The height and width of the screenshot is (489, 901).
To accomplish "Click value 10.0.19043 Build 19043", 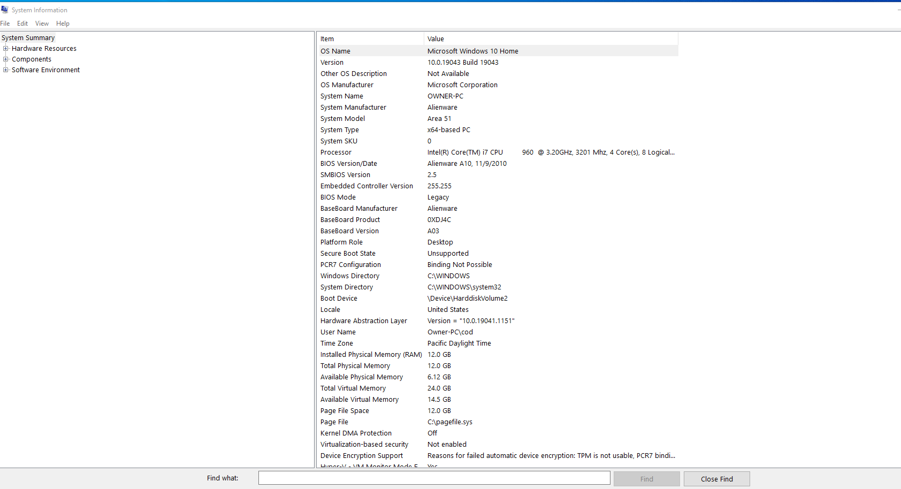I will 463,63.
